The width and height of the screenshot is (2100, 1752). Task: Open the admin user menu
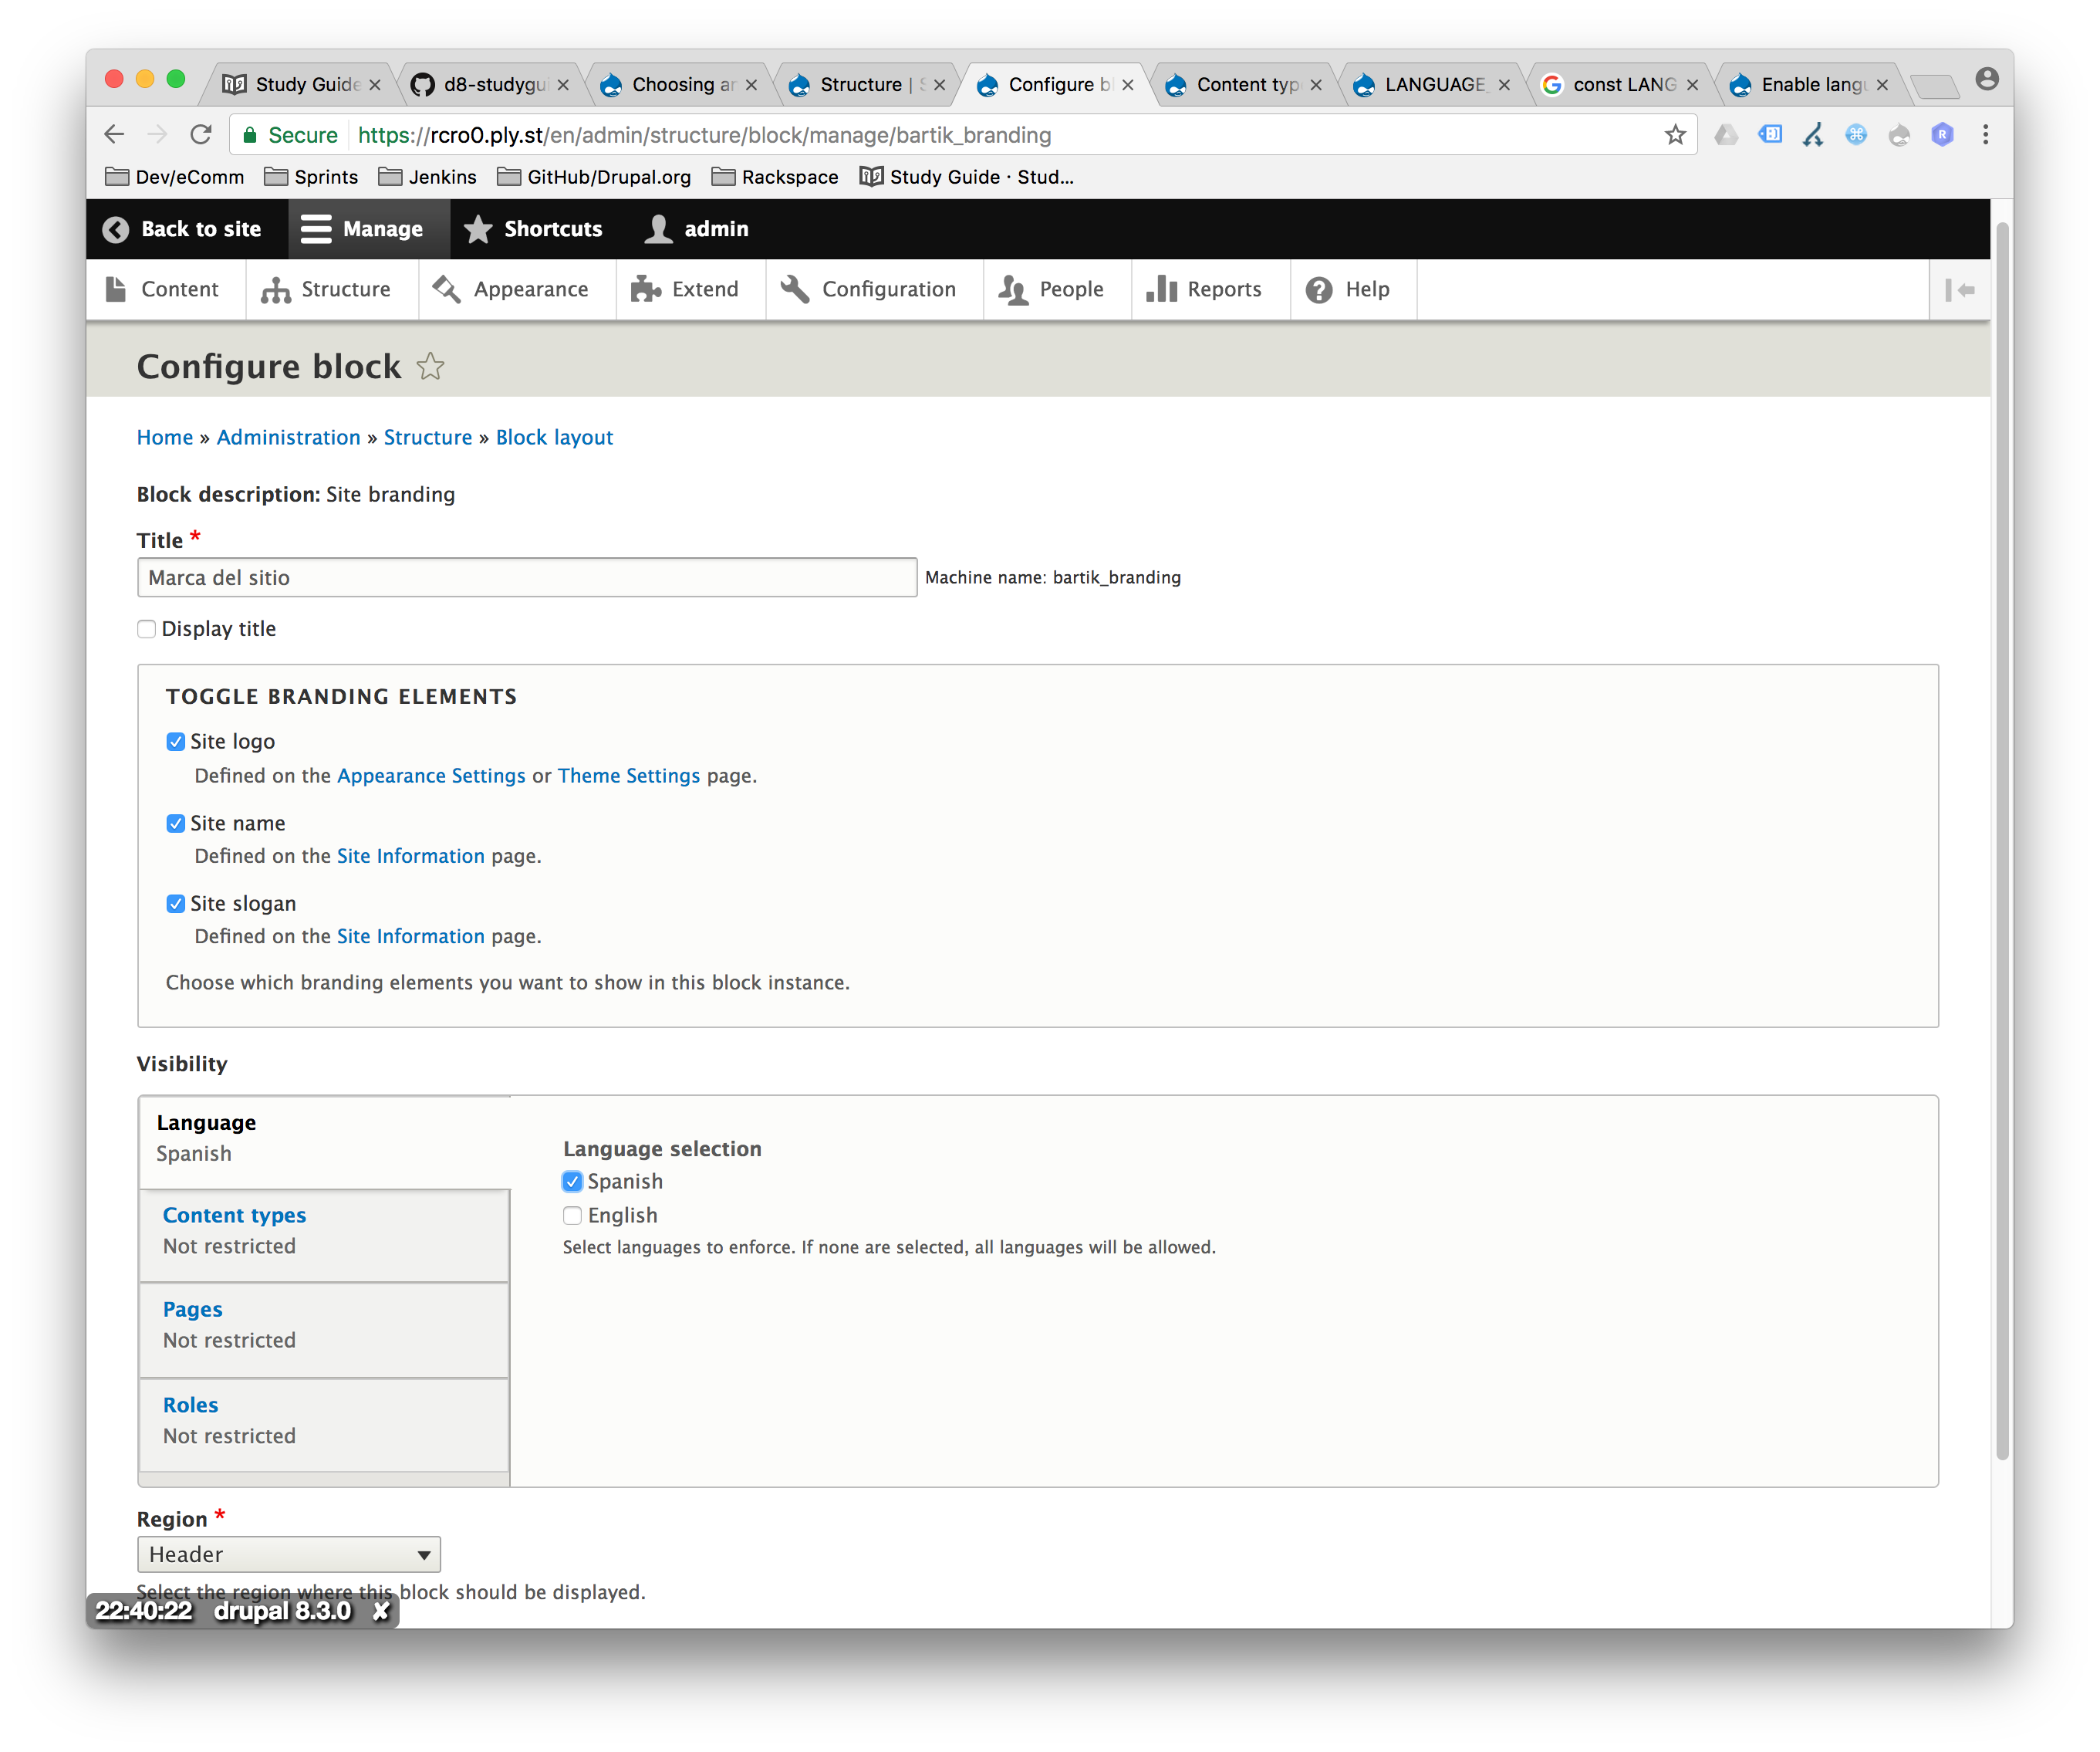[698, 229]
